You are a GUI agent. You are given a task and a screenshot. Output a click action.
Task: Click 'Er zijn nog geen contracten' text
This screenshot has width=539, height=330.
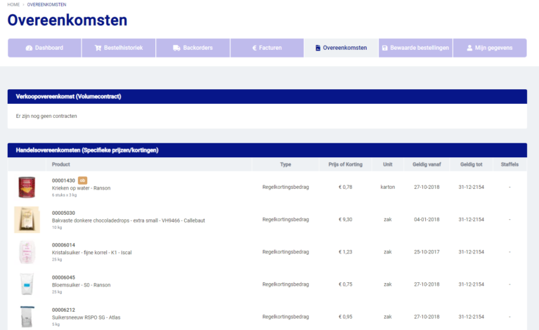click(x=46, y=116)
